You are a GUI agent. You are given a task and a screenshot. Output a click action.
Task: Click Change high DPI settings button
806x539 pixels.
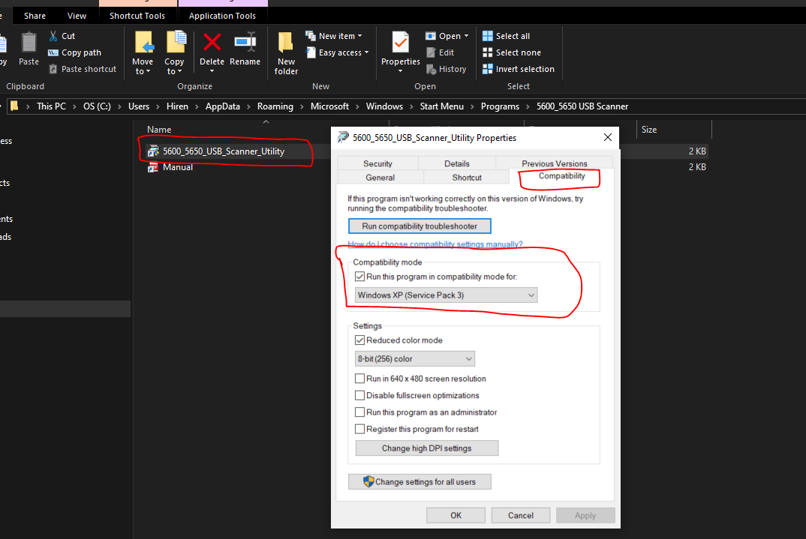(x=427, y=448)
